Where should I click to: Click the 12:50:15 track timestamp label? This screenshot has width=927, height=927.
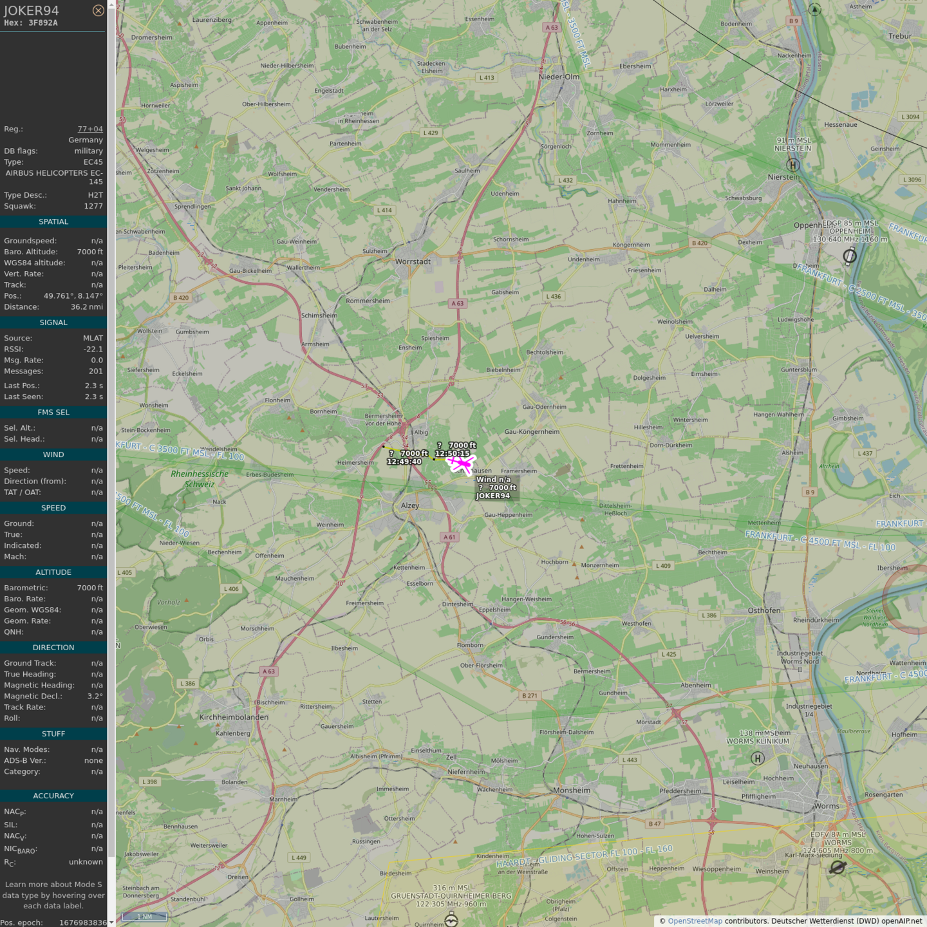tap(453, 453)
